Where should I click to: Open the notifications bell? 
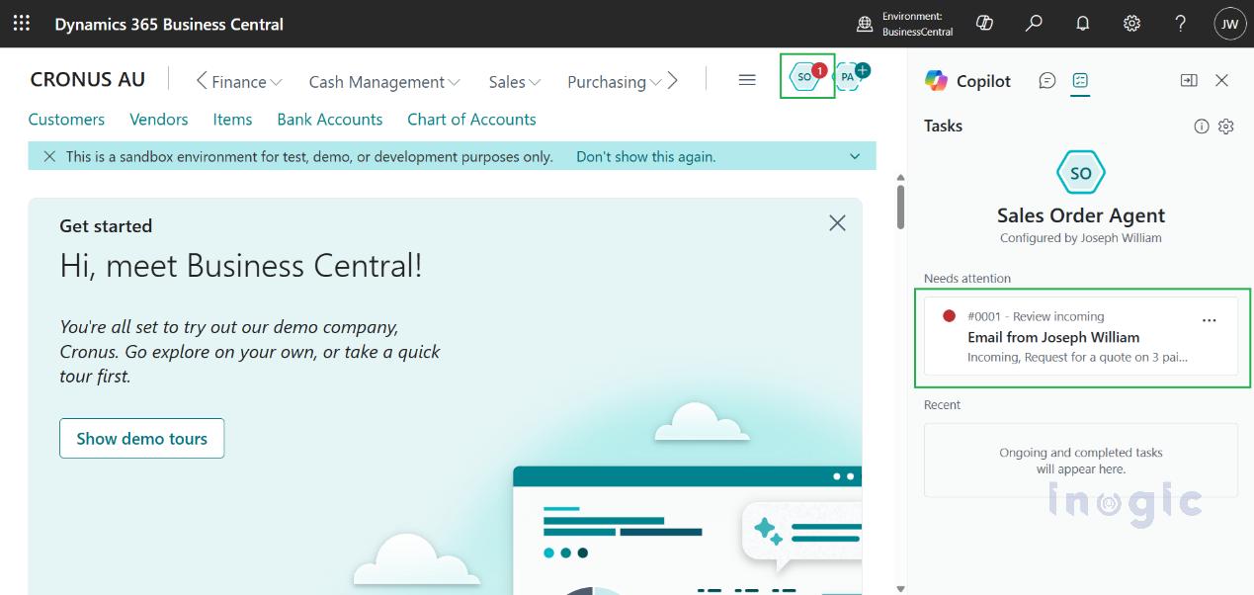[1083, 23]
